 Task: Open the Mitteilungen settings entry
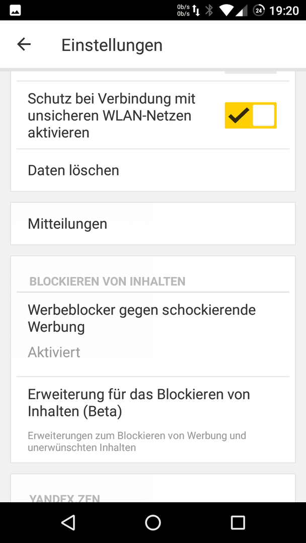pyautogui.click(x=153, y=224)
